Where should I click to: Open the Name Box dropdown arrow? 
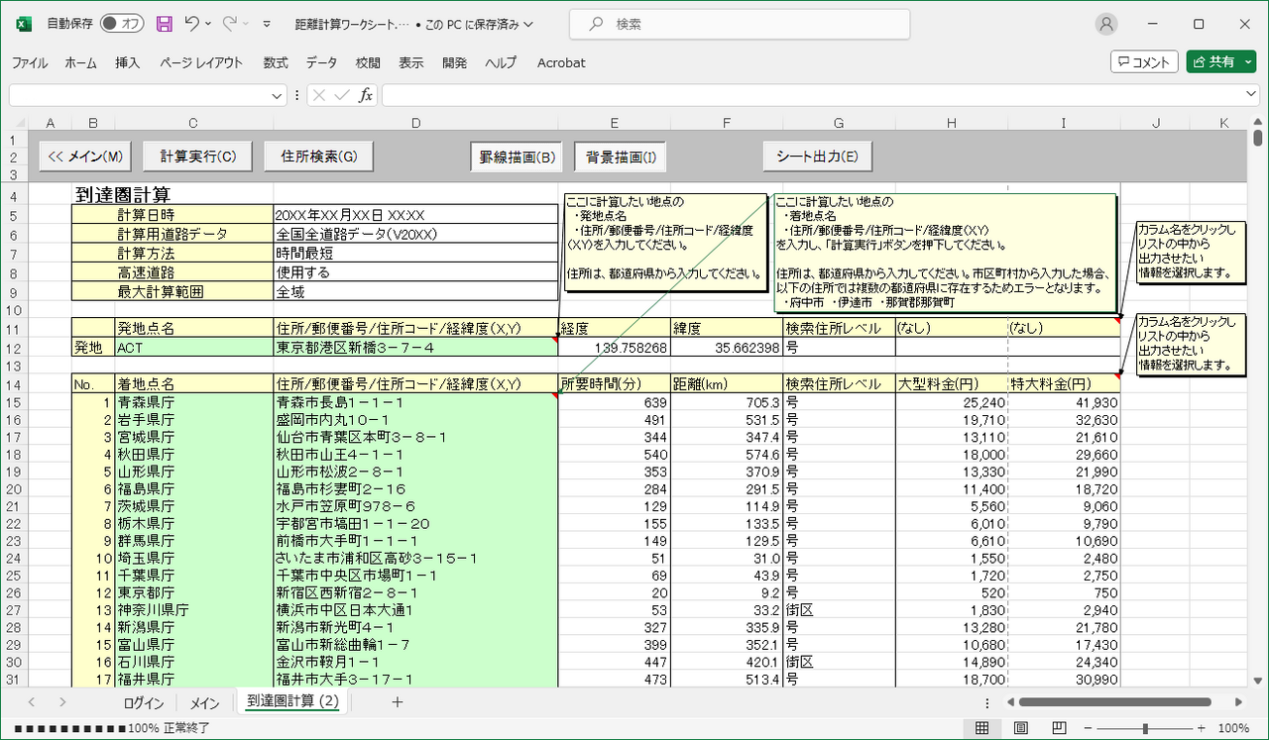point(277,95)
